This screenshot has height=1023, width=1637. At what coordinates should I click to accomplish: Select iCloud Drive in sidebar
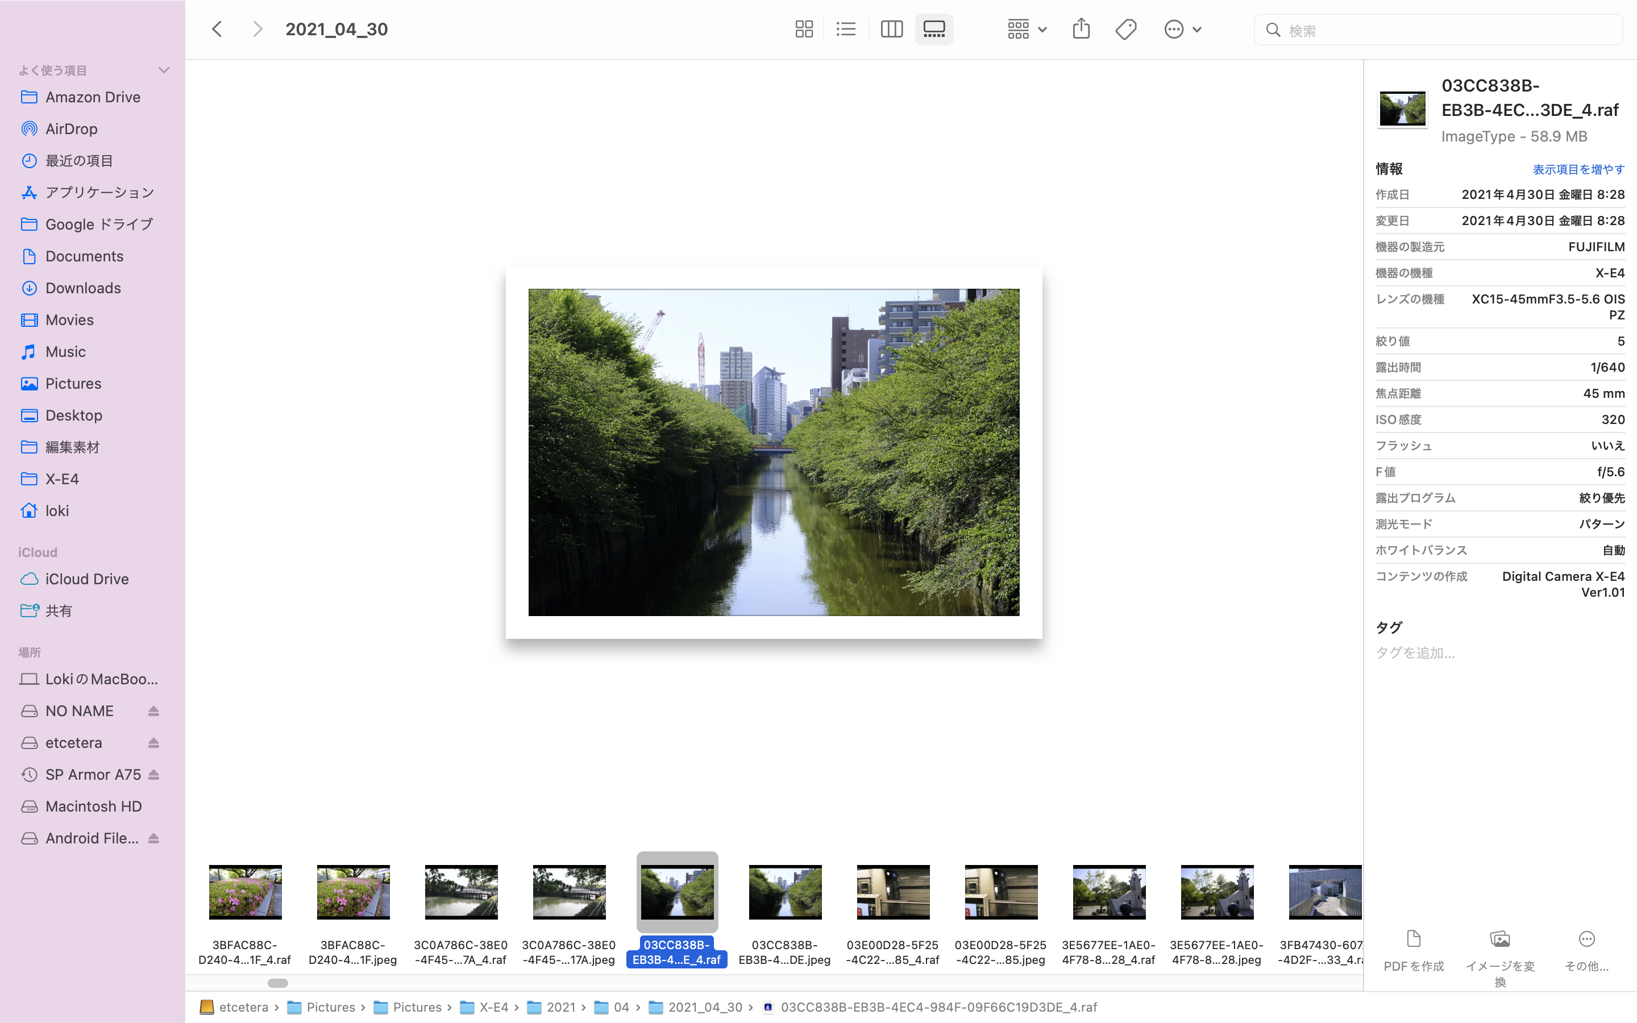click(x=86, y=579)
